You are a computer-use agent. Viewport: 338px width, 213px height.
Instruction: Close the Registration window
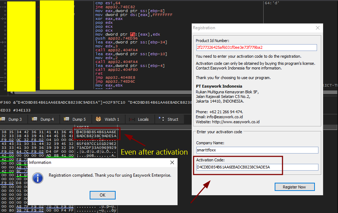click(x=317, y=28)
